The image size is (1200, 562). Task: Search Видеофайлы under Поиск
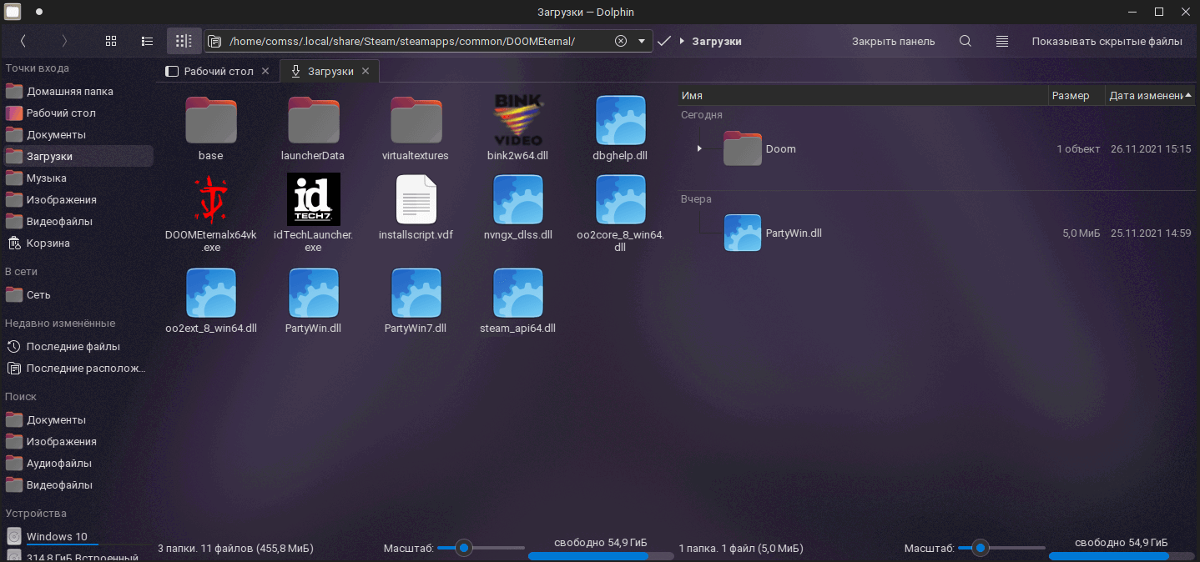[77, 485]
